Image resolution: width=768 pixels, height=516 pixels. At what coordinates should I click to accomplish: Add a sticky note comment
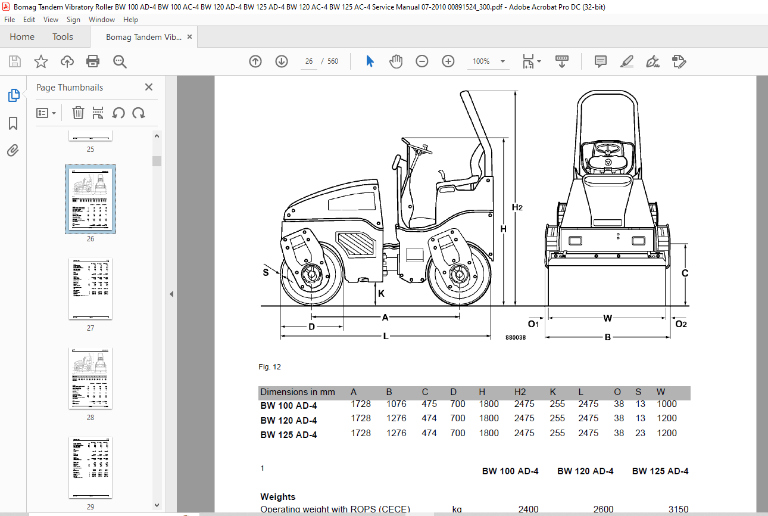click(601, 61)
